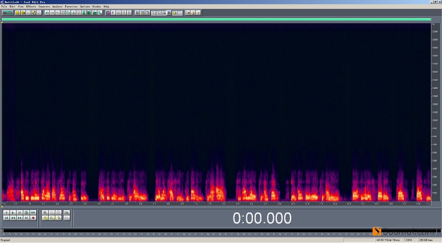The height and width of the screenshot is (243, 442).
Task: Jump to the beginning with Go to Start
Action: [x=7, y=218]
